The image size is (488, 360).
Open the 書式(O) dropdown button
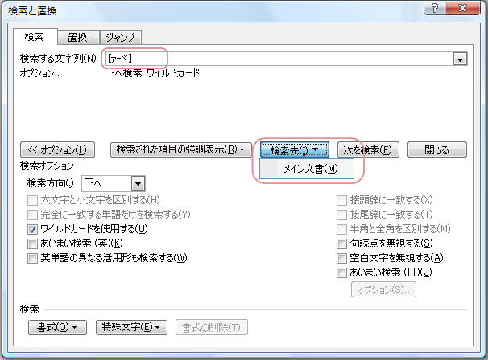pyautogui.click(x=57, y=327)
